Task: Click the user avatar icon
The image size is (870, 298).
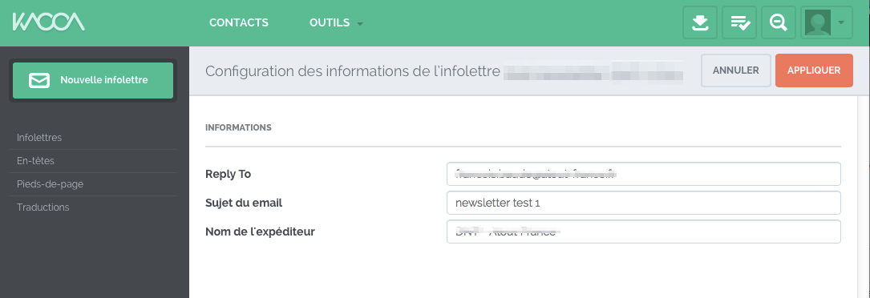Action: coord(818,22)
